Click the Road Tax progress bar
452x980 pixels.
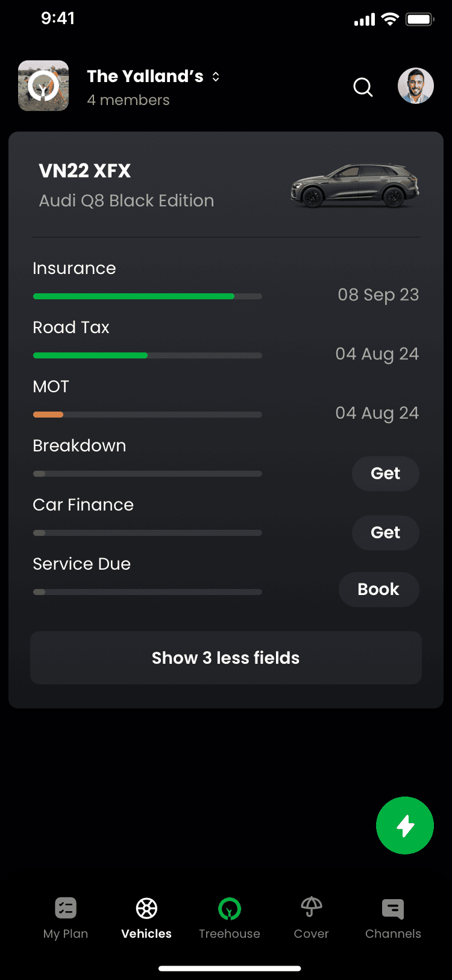coord(148,355)
